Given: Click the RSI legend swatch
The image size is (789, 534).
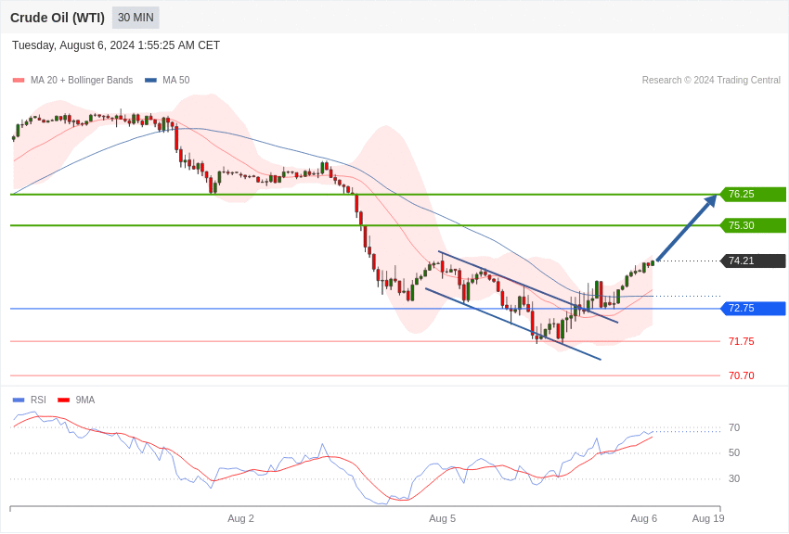Looking at the screenshot, I should pos(19,400).
